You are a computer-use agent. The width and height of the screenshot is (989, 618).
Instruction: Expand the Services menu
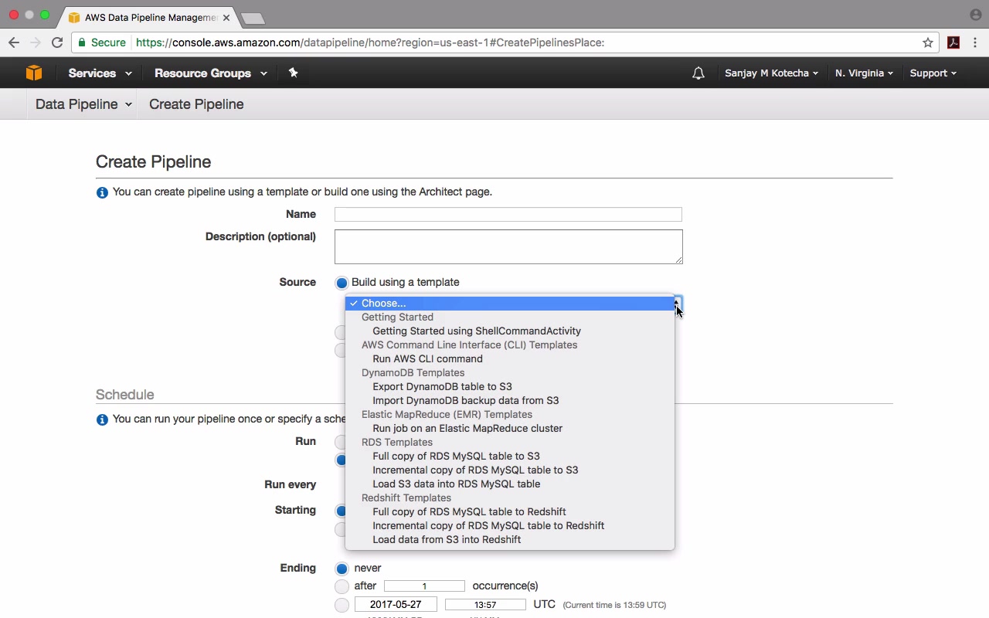(x=100, y=73)
